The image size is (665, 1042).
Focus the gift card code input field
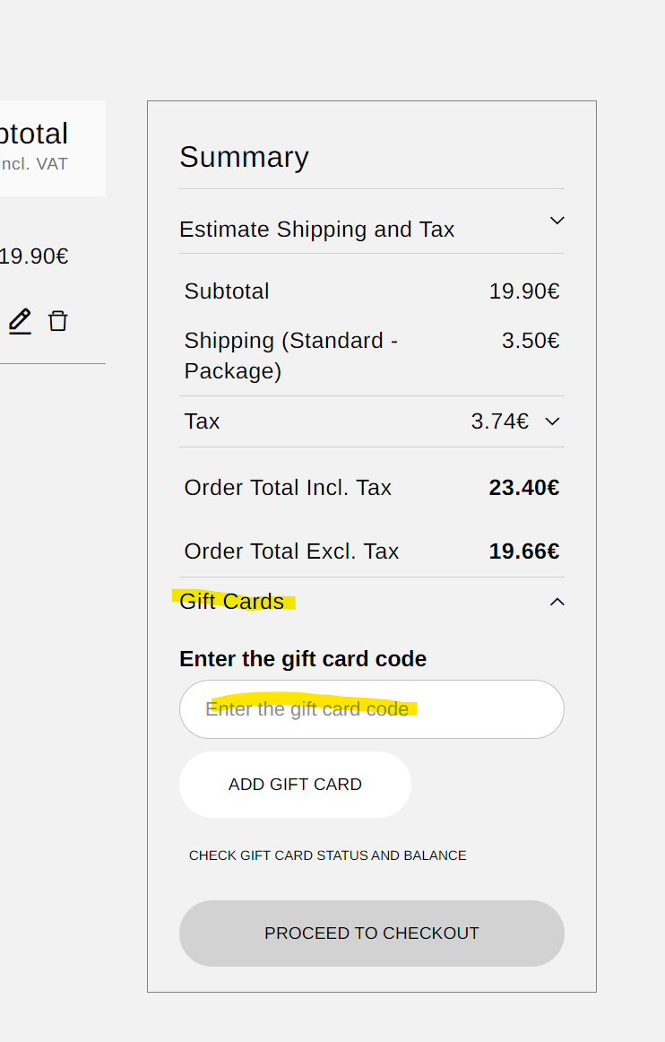(x=371, y=709)
